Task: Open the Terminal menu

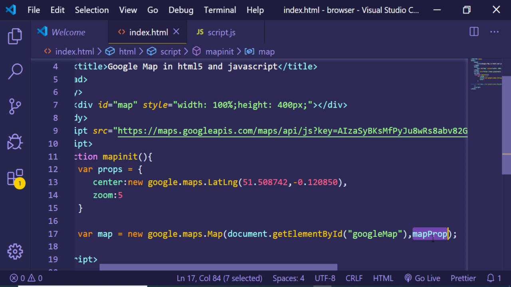Action: pos(220,10)
